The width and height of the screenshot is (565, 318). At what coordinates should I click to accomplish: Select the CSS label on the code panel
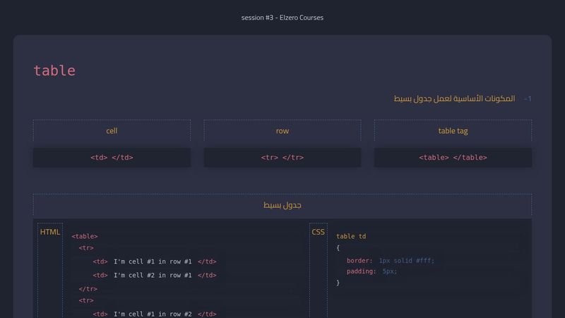click(x=319, y=232)
